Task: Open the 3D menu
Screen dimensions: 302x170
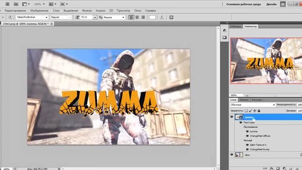Action: (111, 10)
